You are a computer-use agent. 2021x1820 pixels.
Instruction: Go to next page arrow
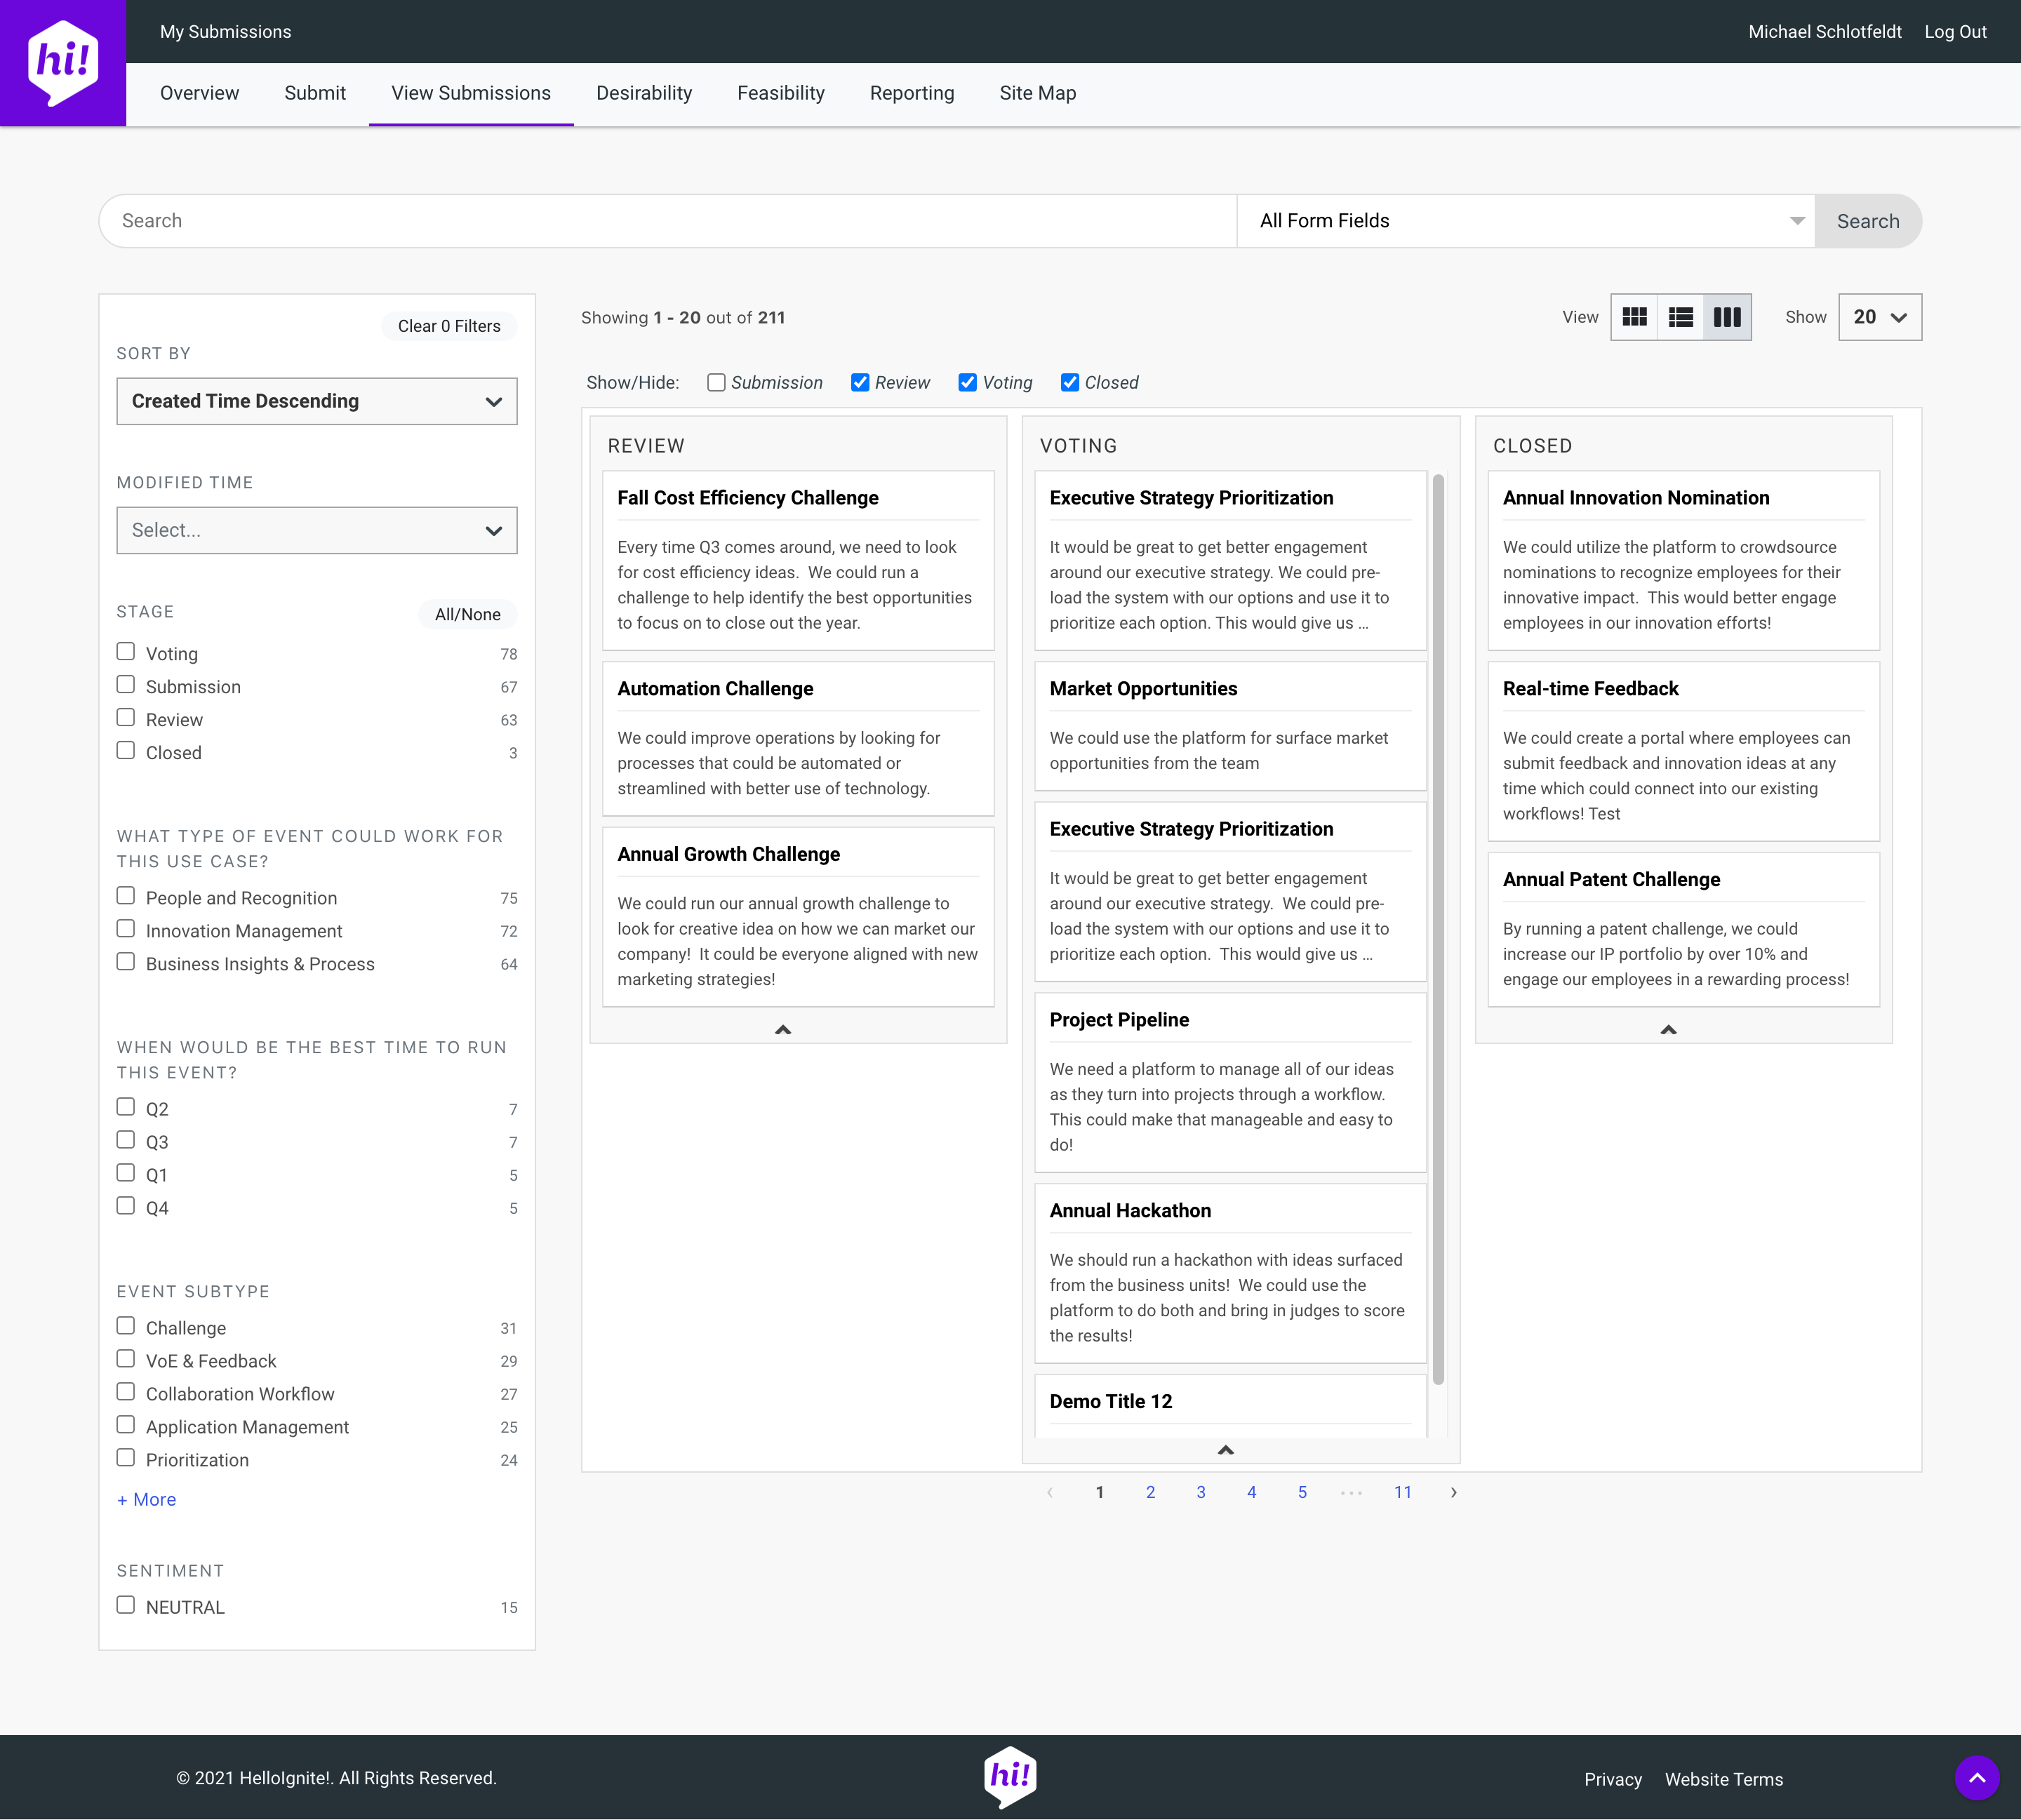pos(1453,1492)
